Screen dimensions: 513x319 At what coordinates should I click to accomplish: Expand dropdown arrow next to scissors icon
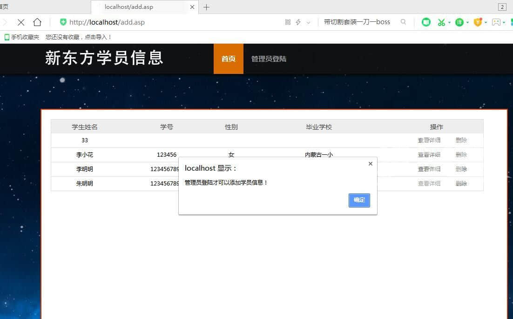click(x=450, y=22)
